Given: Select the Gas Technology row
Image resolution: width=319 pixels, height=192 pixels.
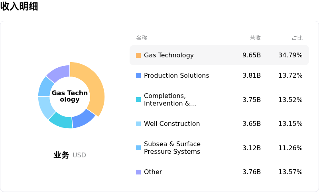Looking at the screenshot, I should coord(219,55).
